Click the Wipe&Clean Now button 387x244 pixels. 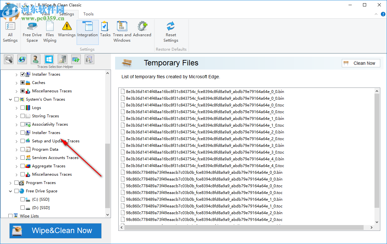(55, 231)
